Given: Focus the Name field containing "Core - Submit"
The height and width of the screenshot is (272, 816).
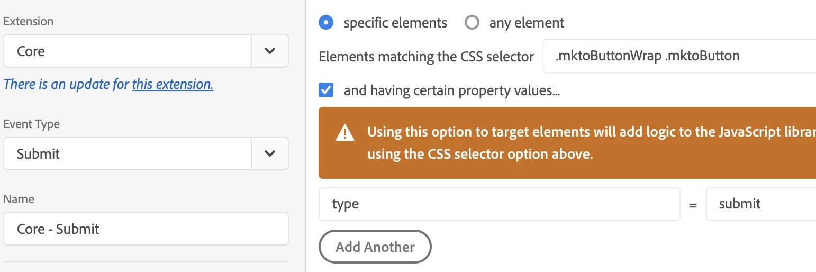Looking at the screenshot, I should tap(146, 229).
